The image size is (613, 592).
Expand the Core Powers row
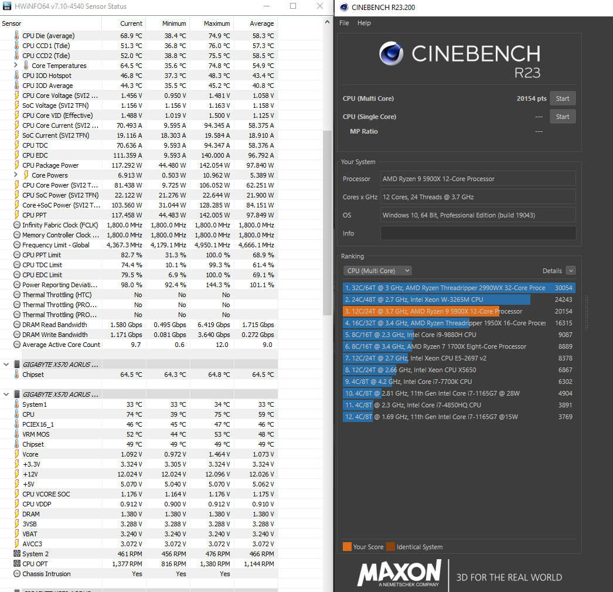tap(15, 175)
